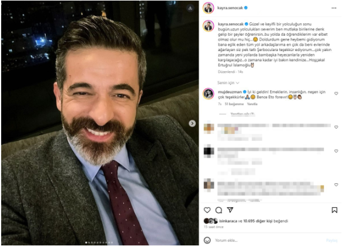Open kayra.senocak profile from the header
Screen dimensions: 342x246
click(230, 8)
